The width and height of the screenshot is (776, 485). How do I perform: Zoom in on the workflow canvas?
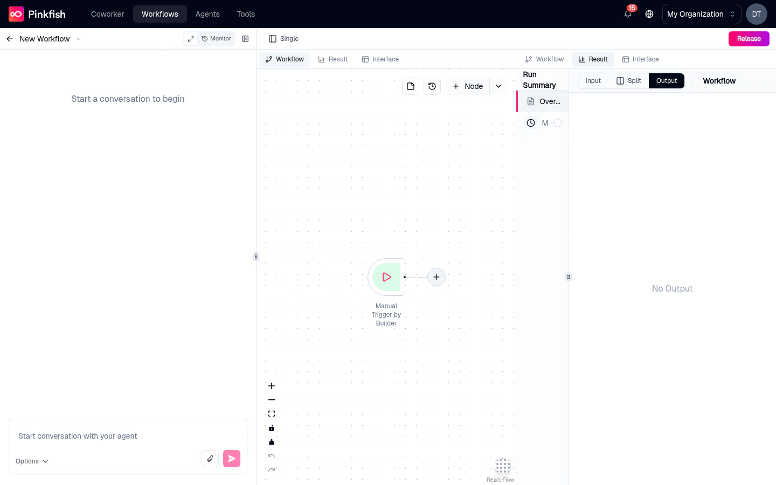pos(272,386)
